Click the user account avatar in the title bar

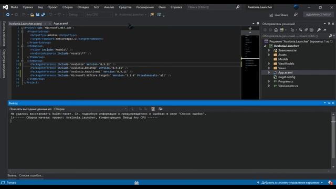[x=296, y=7]
